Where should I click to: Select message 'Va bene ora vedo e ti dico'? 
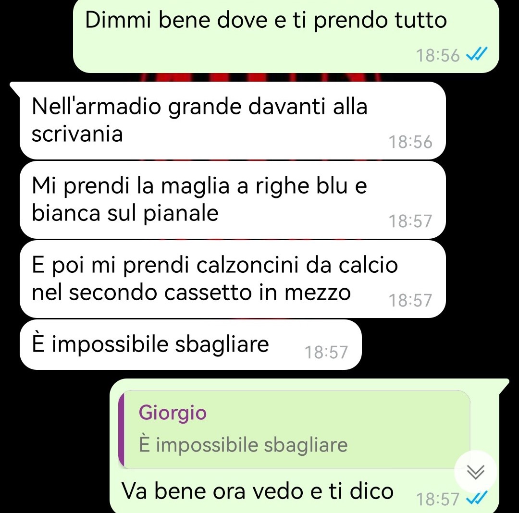(x=305, y=446)
